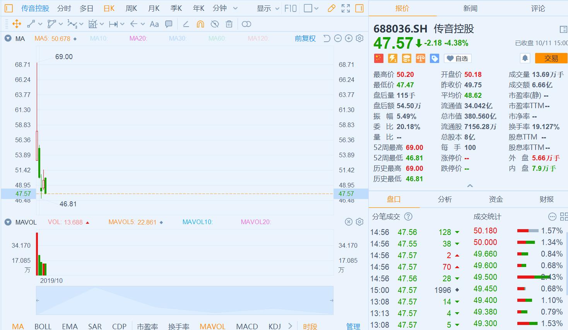Open the 新闻 news tab
Viewport: 568px width, 330px height.
470,8
